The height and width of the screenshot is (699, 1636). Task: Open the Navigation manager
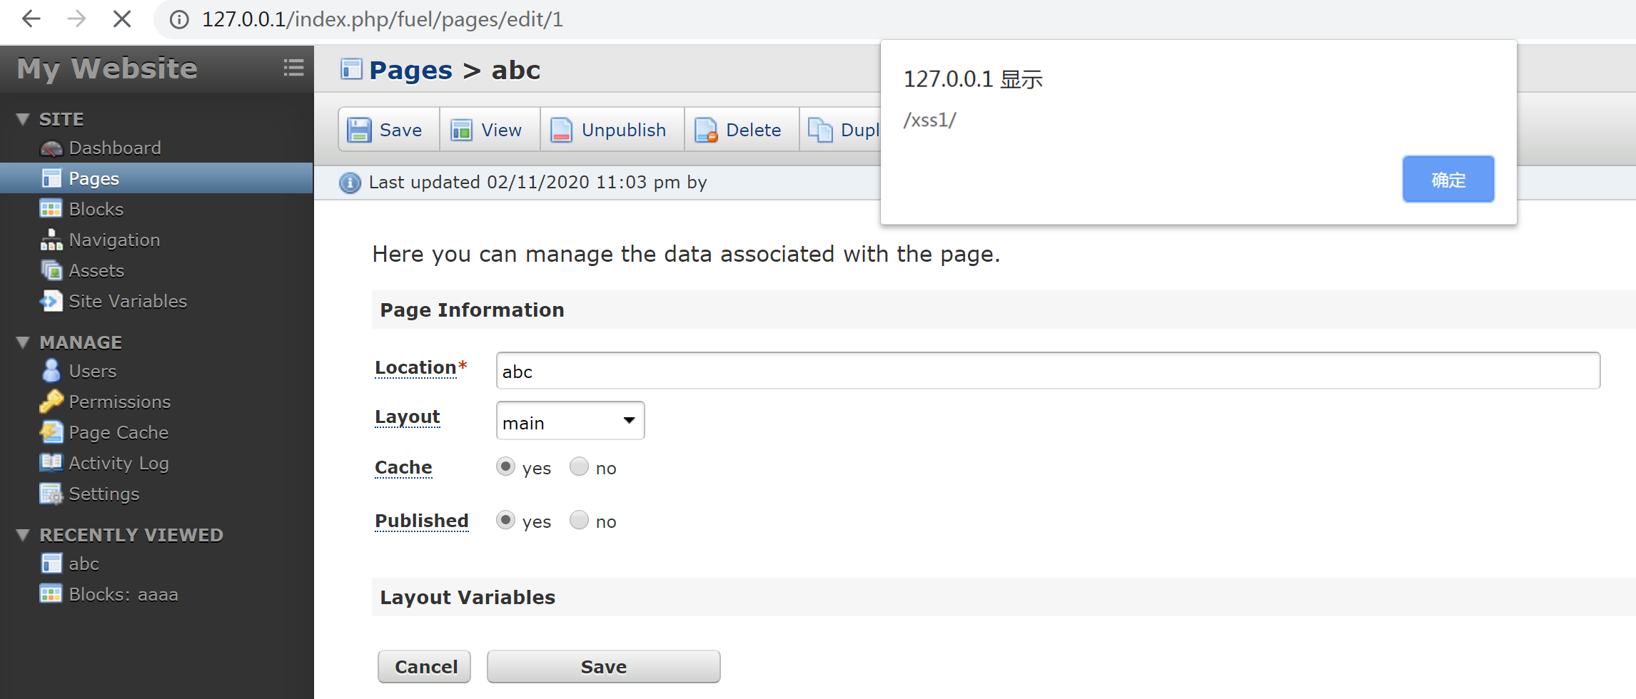[114, 240]
